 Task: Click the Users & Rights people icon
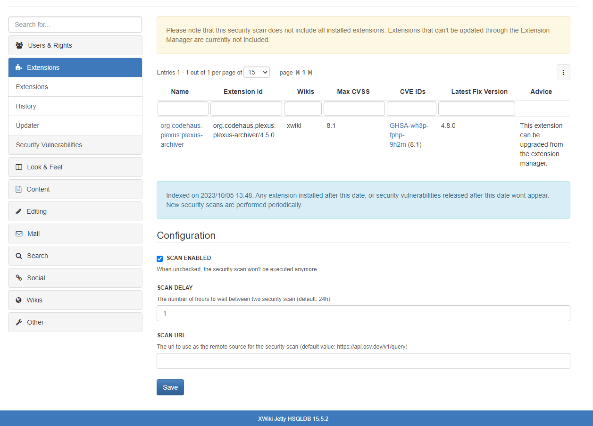pyautogui.click(x=19, y=45)
